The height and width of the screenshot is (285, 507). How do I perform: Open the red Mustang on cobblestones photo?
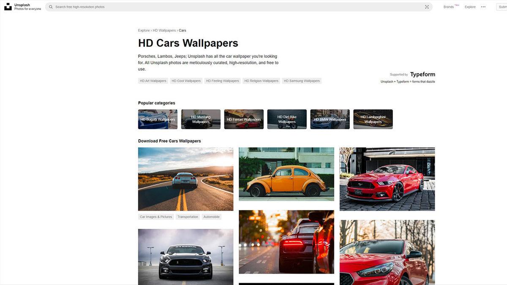coord(387,179)
